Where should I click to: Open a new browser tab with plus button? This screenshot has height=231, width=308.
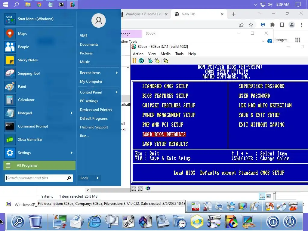[x=233, y=14]
